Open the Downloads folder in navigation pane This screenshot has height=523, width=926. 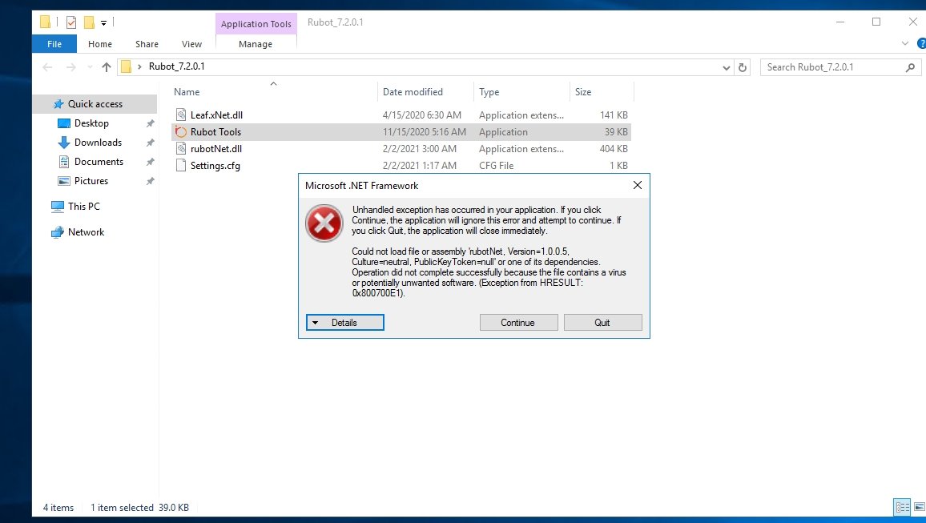(x=98, y=143)
